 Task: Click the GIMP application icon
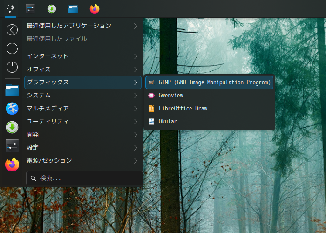click(151, 82)
